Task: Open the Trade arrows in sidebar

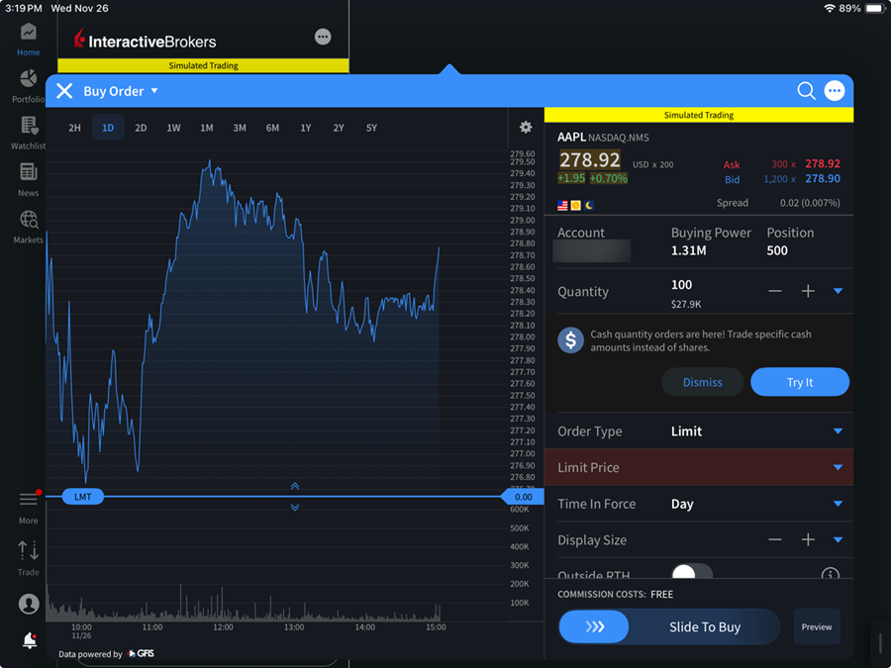Action: 28,556
